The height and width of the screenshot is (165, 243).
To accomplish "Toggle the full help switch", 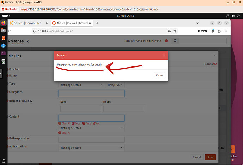I will tap(215, 64).
